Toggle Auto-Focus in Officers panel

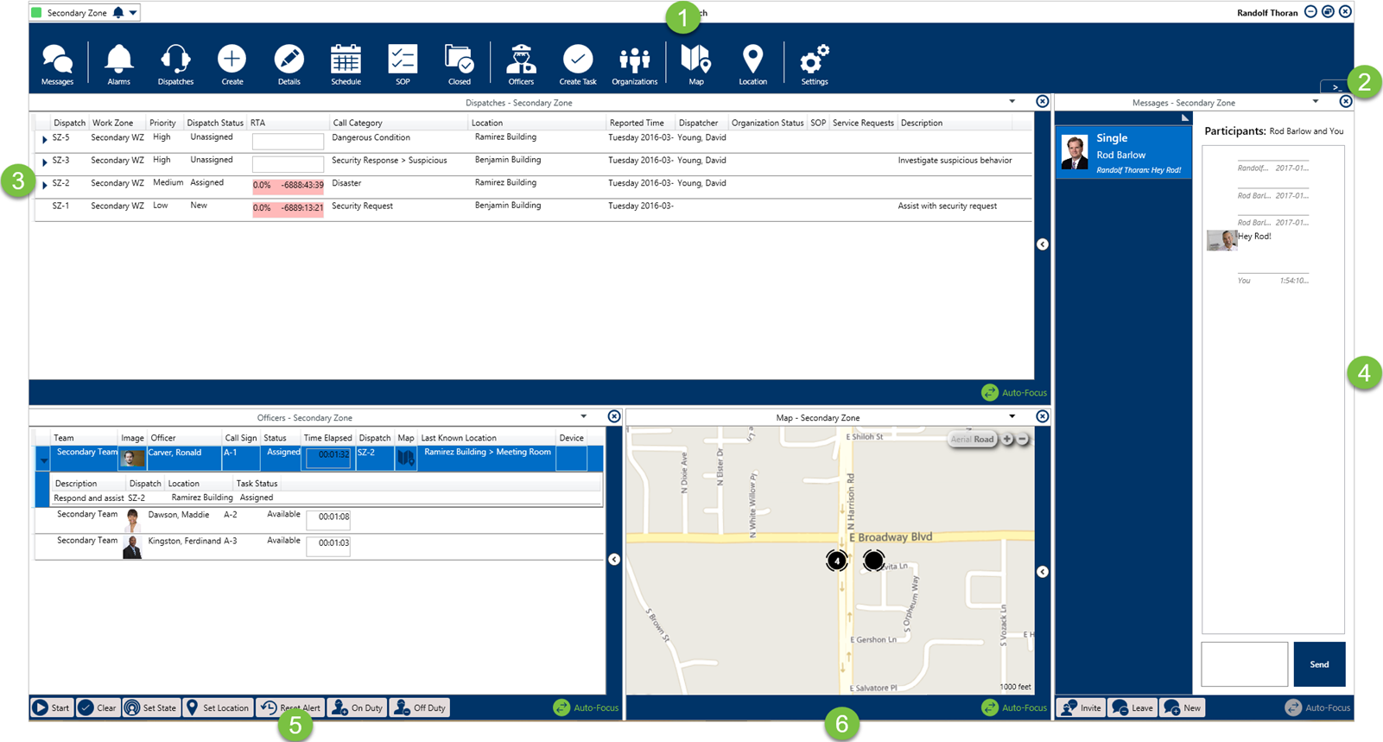[586, 707]
